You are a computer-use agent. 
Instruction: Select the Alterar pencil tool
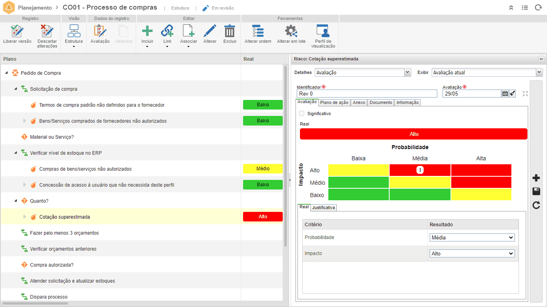pyautogui.click(x=210, y=31)
